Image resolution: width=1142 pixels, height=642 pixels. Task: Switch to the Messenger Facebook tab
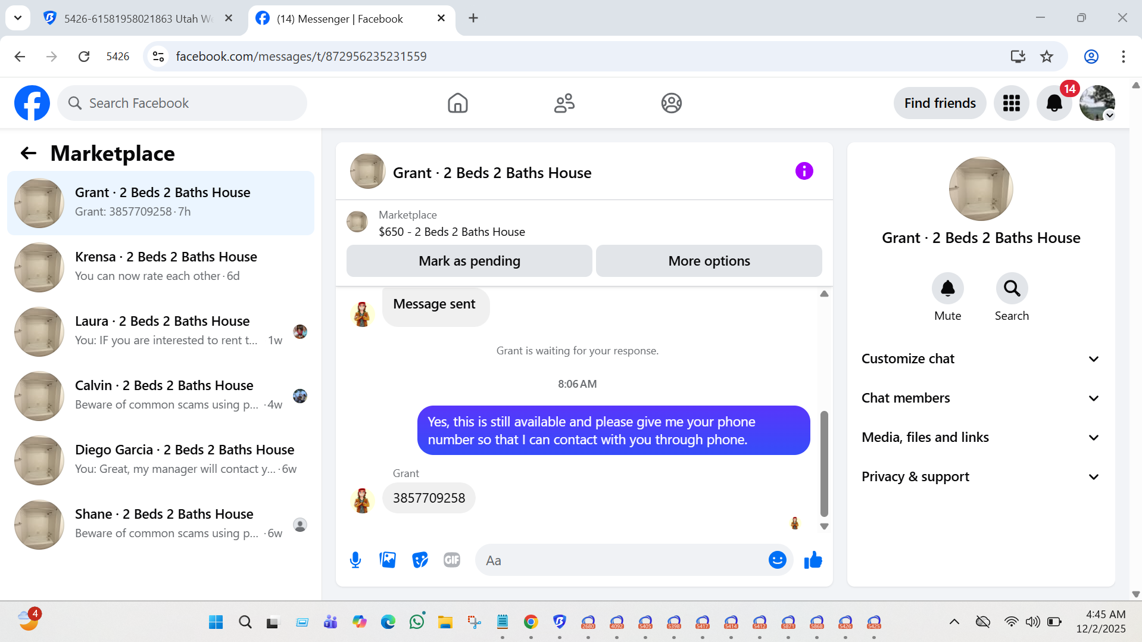pyautogui.click(x=351, y=18)
